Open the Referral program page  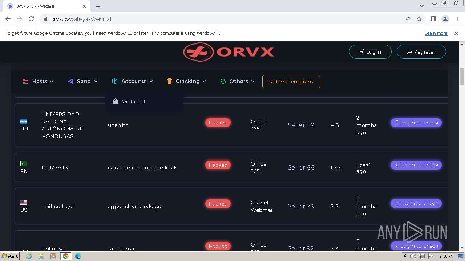291,82
